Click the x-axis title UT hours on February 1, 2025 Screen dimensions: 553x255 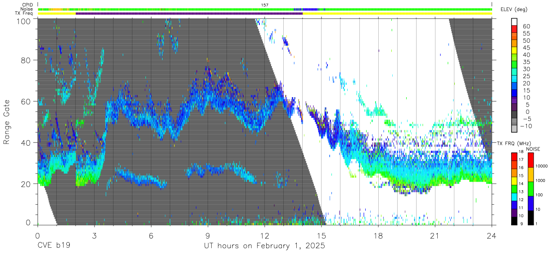click(x=264, y=246)
